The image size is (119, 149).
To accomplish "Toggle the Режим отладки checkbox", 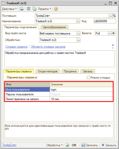I will pos(88,78).
